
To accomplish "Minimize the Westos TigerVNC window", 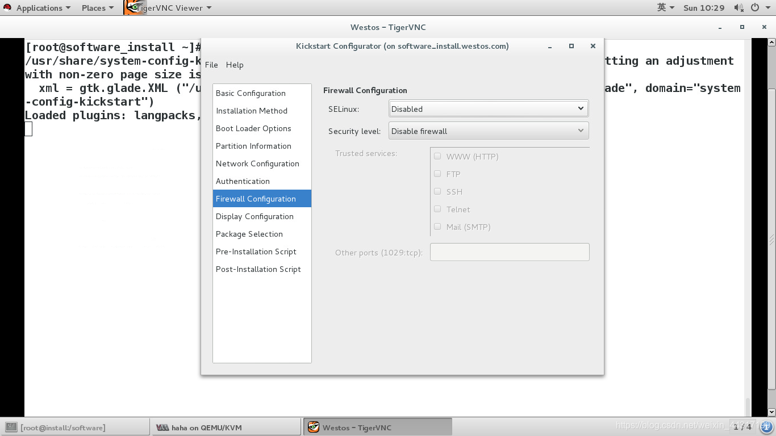I will coord(720,28).
